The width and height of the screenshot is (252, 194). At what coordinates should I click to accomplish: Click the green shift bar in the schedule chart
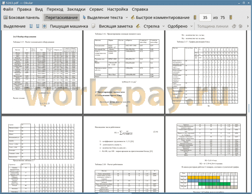coord(214,184)
